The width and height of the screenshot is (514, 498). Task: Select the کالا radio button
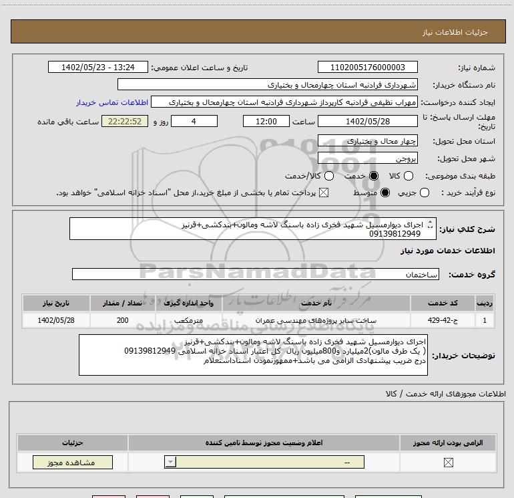coord(408,176)
